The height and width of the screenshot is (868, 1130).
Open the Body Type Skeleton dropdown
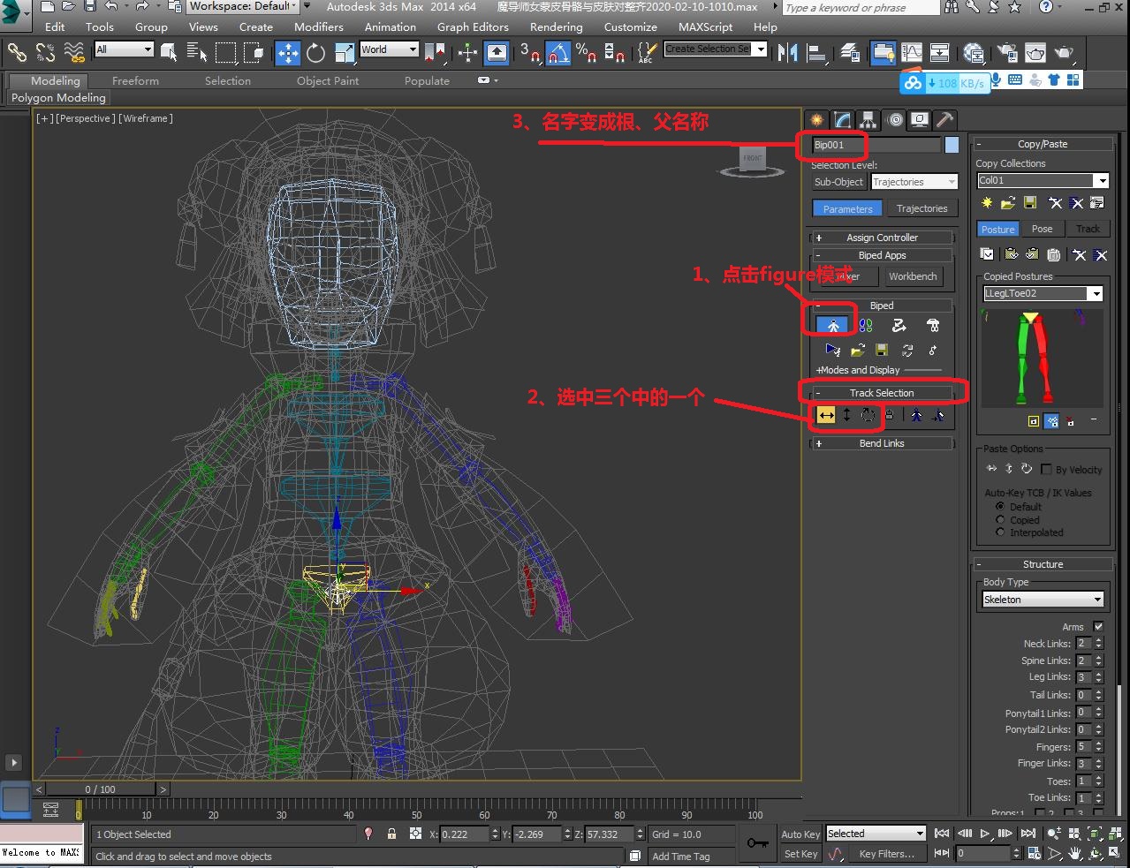1043,600
